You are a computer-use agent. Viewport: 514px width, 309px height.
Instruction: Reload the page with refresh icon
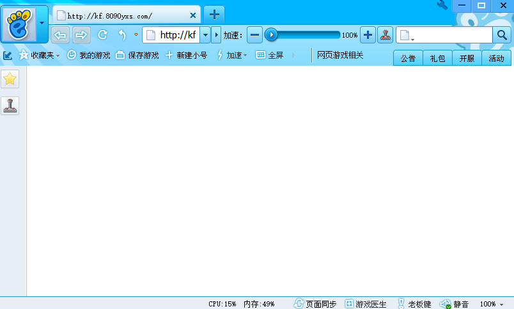(102, 34)
